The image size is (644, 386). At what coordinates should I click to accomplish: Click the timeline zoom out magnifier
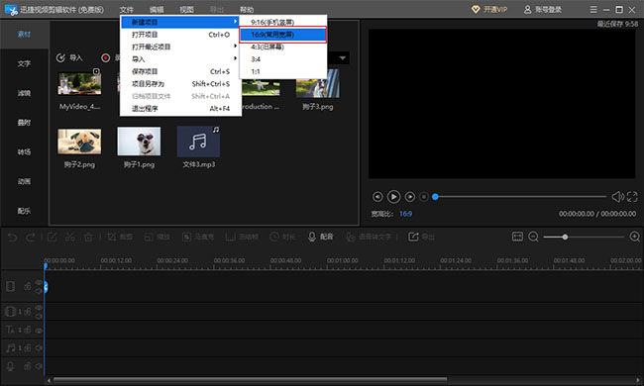pos(533,237)
